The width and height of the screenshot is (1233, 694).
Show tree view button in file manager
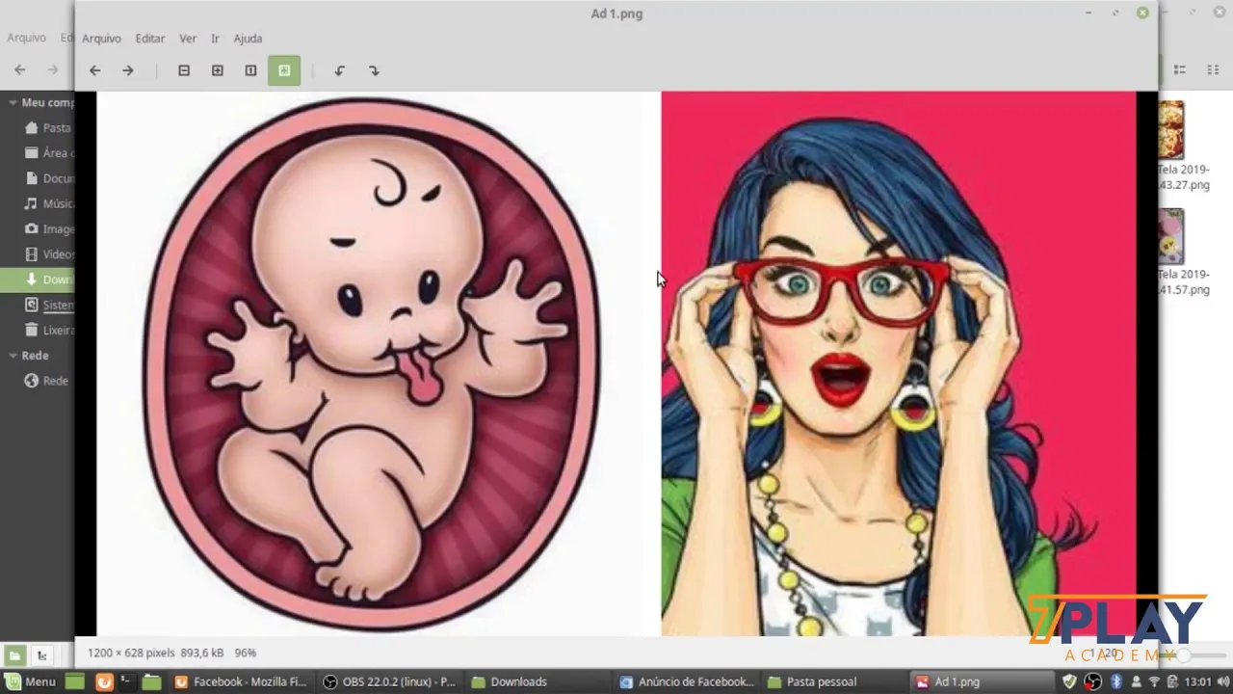point(41,655)
